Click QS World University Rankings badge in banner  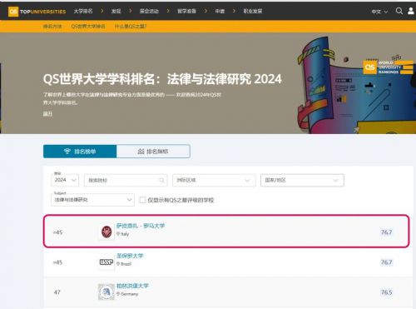point(388,67)
